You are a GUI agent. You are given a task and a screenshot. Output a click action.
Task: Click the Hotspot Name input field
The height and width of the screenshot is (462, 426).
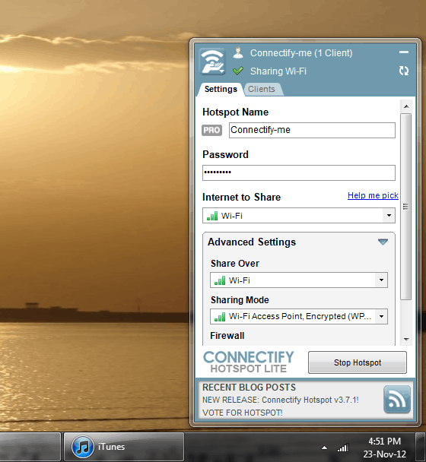click(x=312, y=130)
